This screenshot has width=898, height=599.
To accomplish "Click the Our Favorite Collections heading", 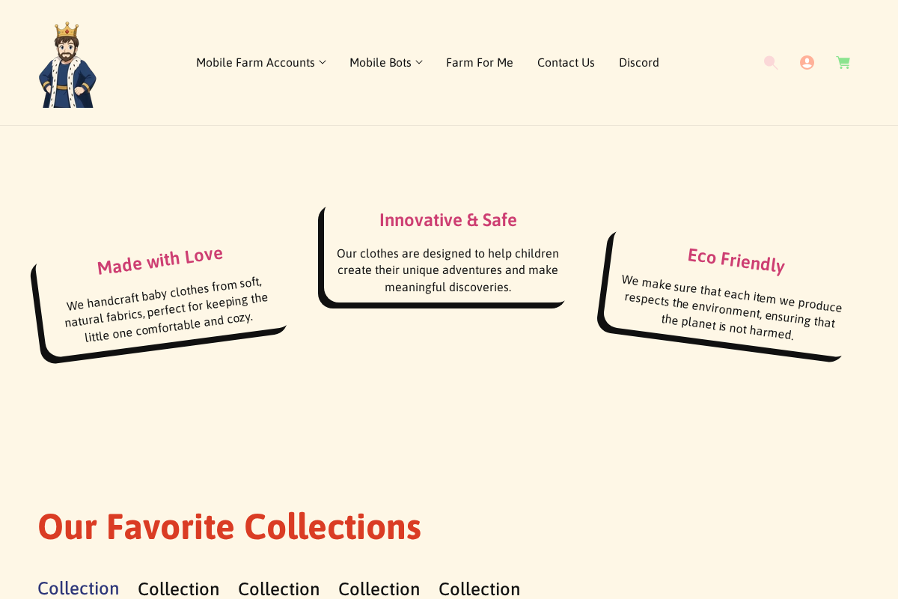I will pyautogui.click(x=230, y=527).
